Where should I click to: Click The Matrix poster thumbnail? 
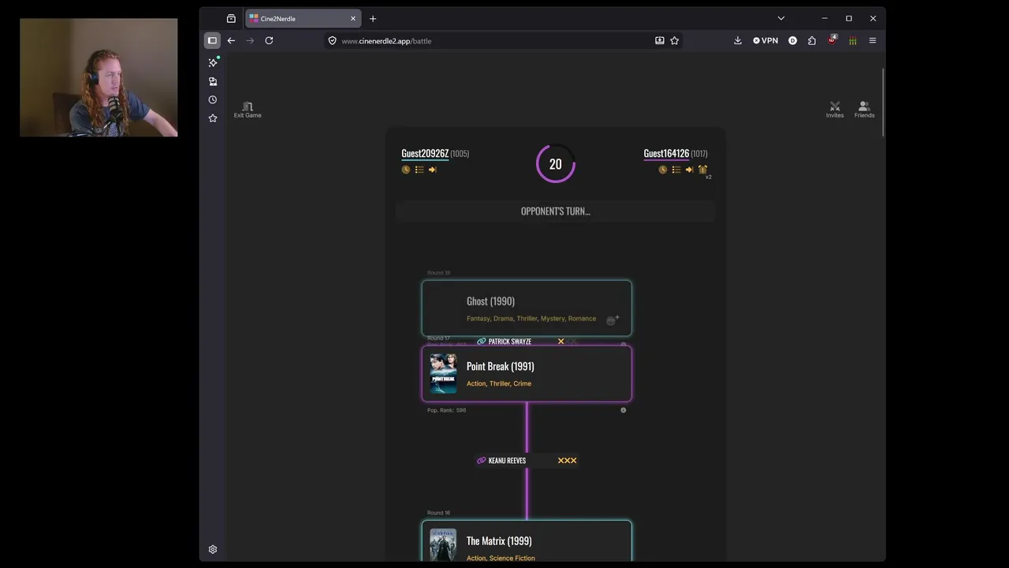443,544
